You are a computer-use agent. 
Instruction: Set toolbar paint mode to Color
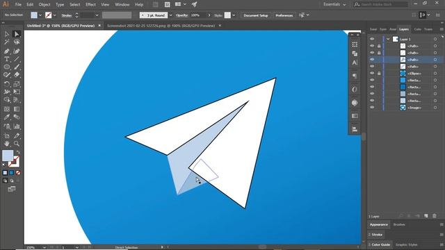click(x=5, y=173)
